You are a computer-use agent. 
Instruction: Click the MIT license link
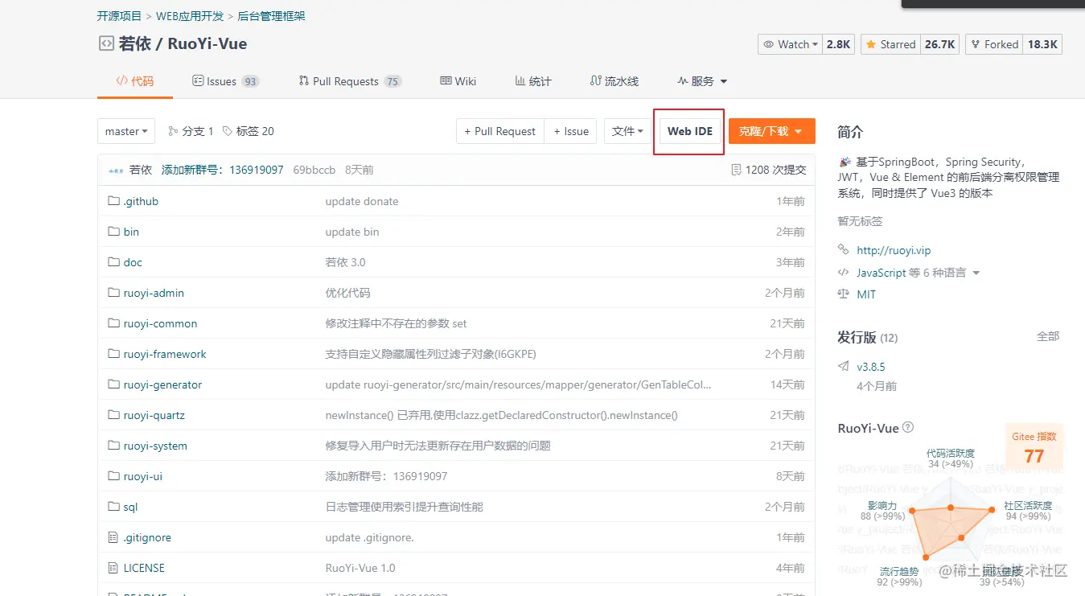[x=866, y=294]
